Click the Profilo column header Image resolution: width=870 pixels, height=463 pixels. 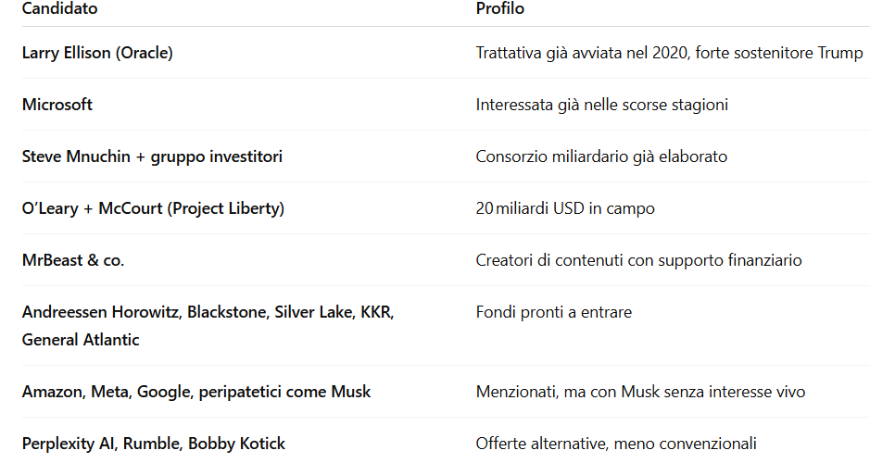[500, 8]
